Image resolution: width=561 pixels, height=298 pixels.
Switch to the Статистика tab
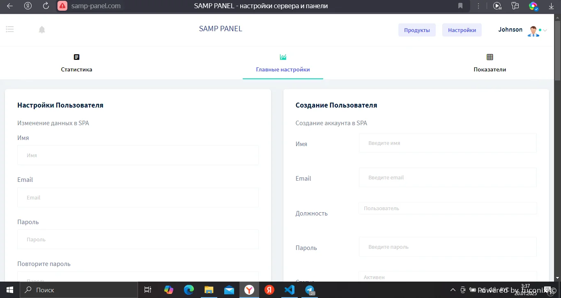tap(76, 69)
